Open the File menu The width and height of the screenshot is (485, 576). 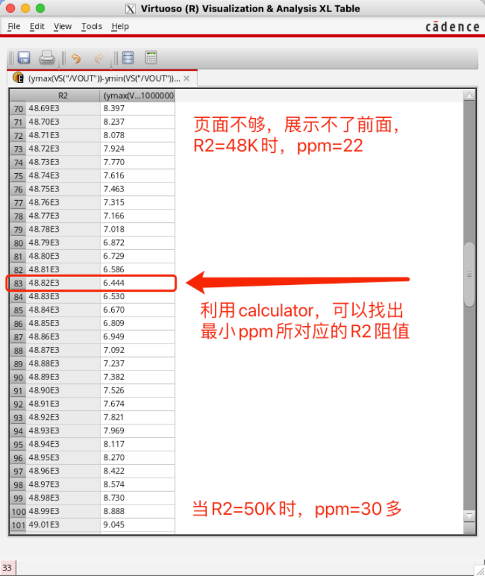coord(14,26)
